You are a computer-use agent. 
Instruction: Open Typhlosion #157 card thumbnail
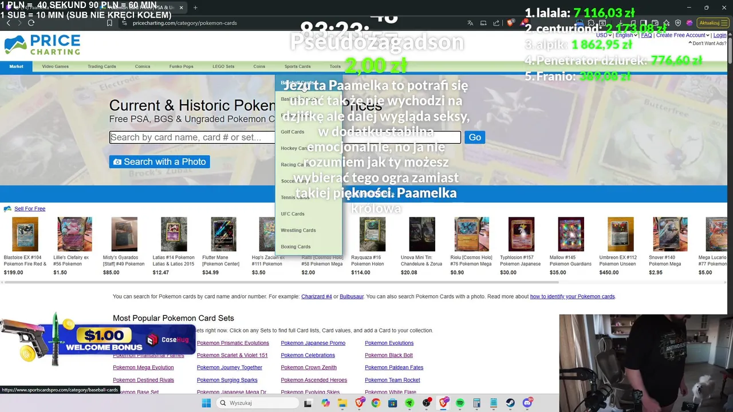pos(521,234)
